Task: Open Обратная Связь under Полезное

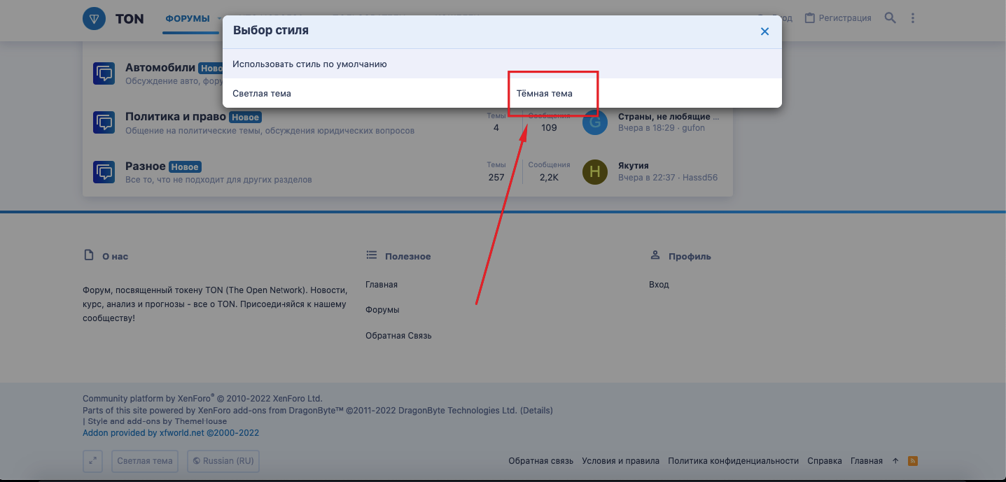Action: pyautogui.click(x=398, y=336)
